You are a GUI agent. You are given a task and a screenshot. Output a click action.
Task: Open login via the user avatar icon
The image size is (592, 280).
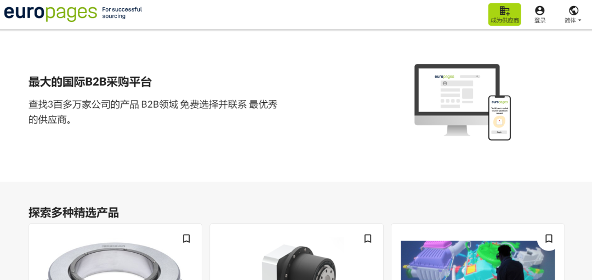coord(540,10)
